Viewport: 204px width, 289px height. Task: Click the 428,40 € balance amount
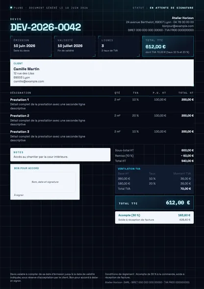pos(185,220)
